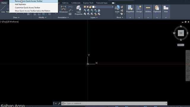Click the customization wrench on command line
The height and width of the screenshot is (107, 190).
tap(59, 103)
